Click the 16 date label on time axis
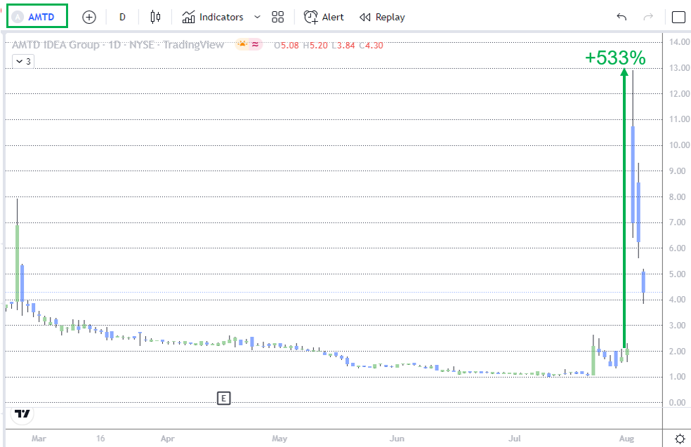Viewport: 691px width, 447px height. point(100,439)
